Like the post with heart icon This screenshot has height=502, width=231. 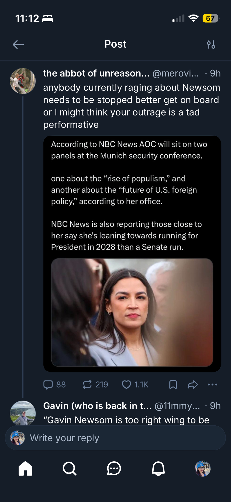pos(126,385)
